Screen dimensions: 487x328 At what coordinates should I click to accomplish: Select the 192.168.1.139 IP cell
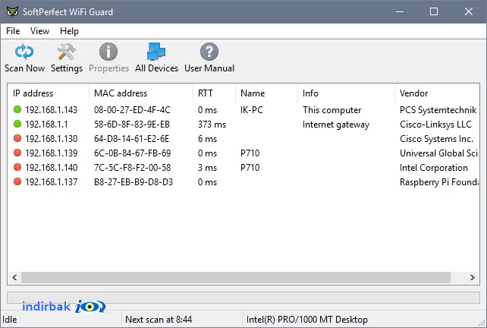pos(52,153)
